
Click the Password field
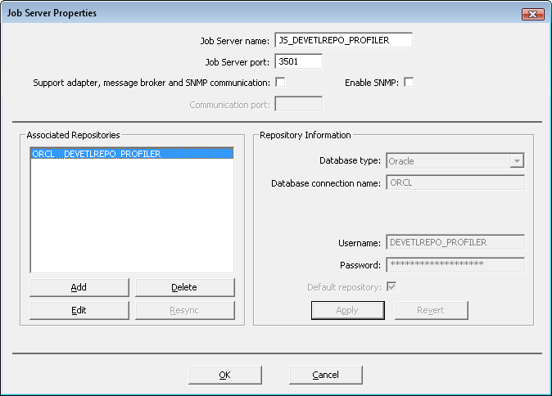coord(455,264)
